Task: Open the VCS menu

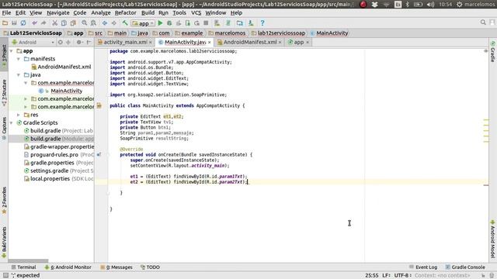Action: (x=196, y=12)
